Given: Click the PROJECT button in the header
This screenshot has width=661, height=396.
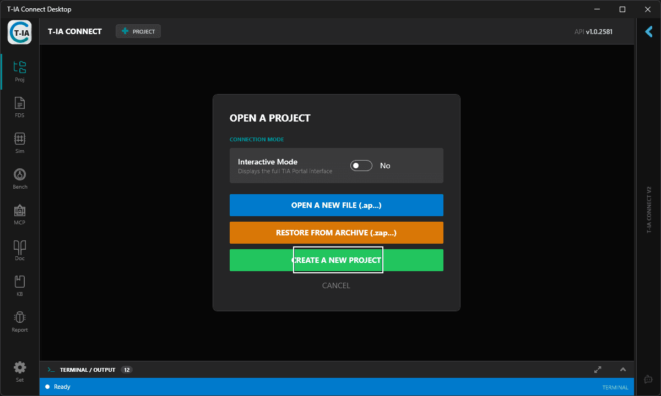Looking at the screenshot, I should coord(138,31).
